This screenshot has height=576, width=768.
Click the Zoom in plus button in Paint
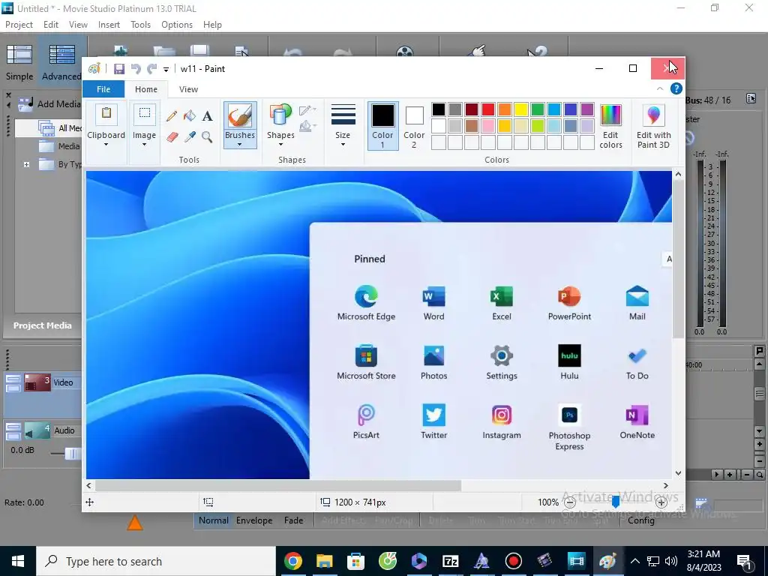point(661,502)
